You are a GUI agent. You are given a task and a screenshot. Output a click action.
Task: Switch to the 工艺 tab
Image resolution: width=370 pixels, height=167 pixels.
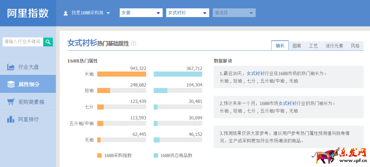pos(313,46)
